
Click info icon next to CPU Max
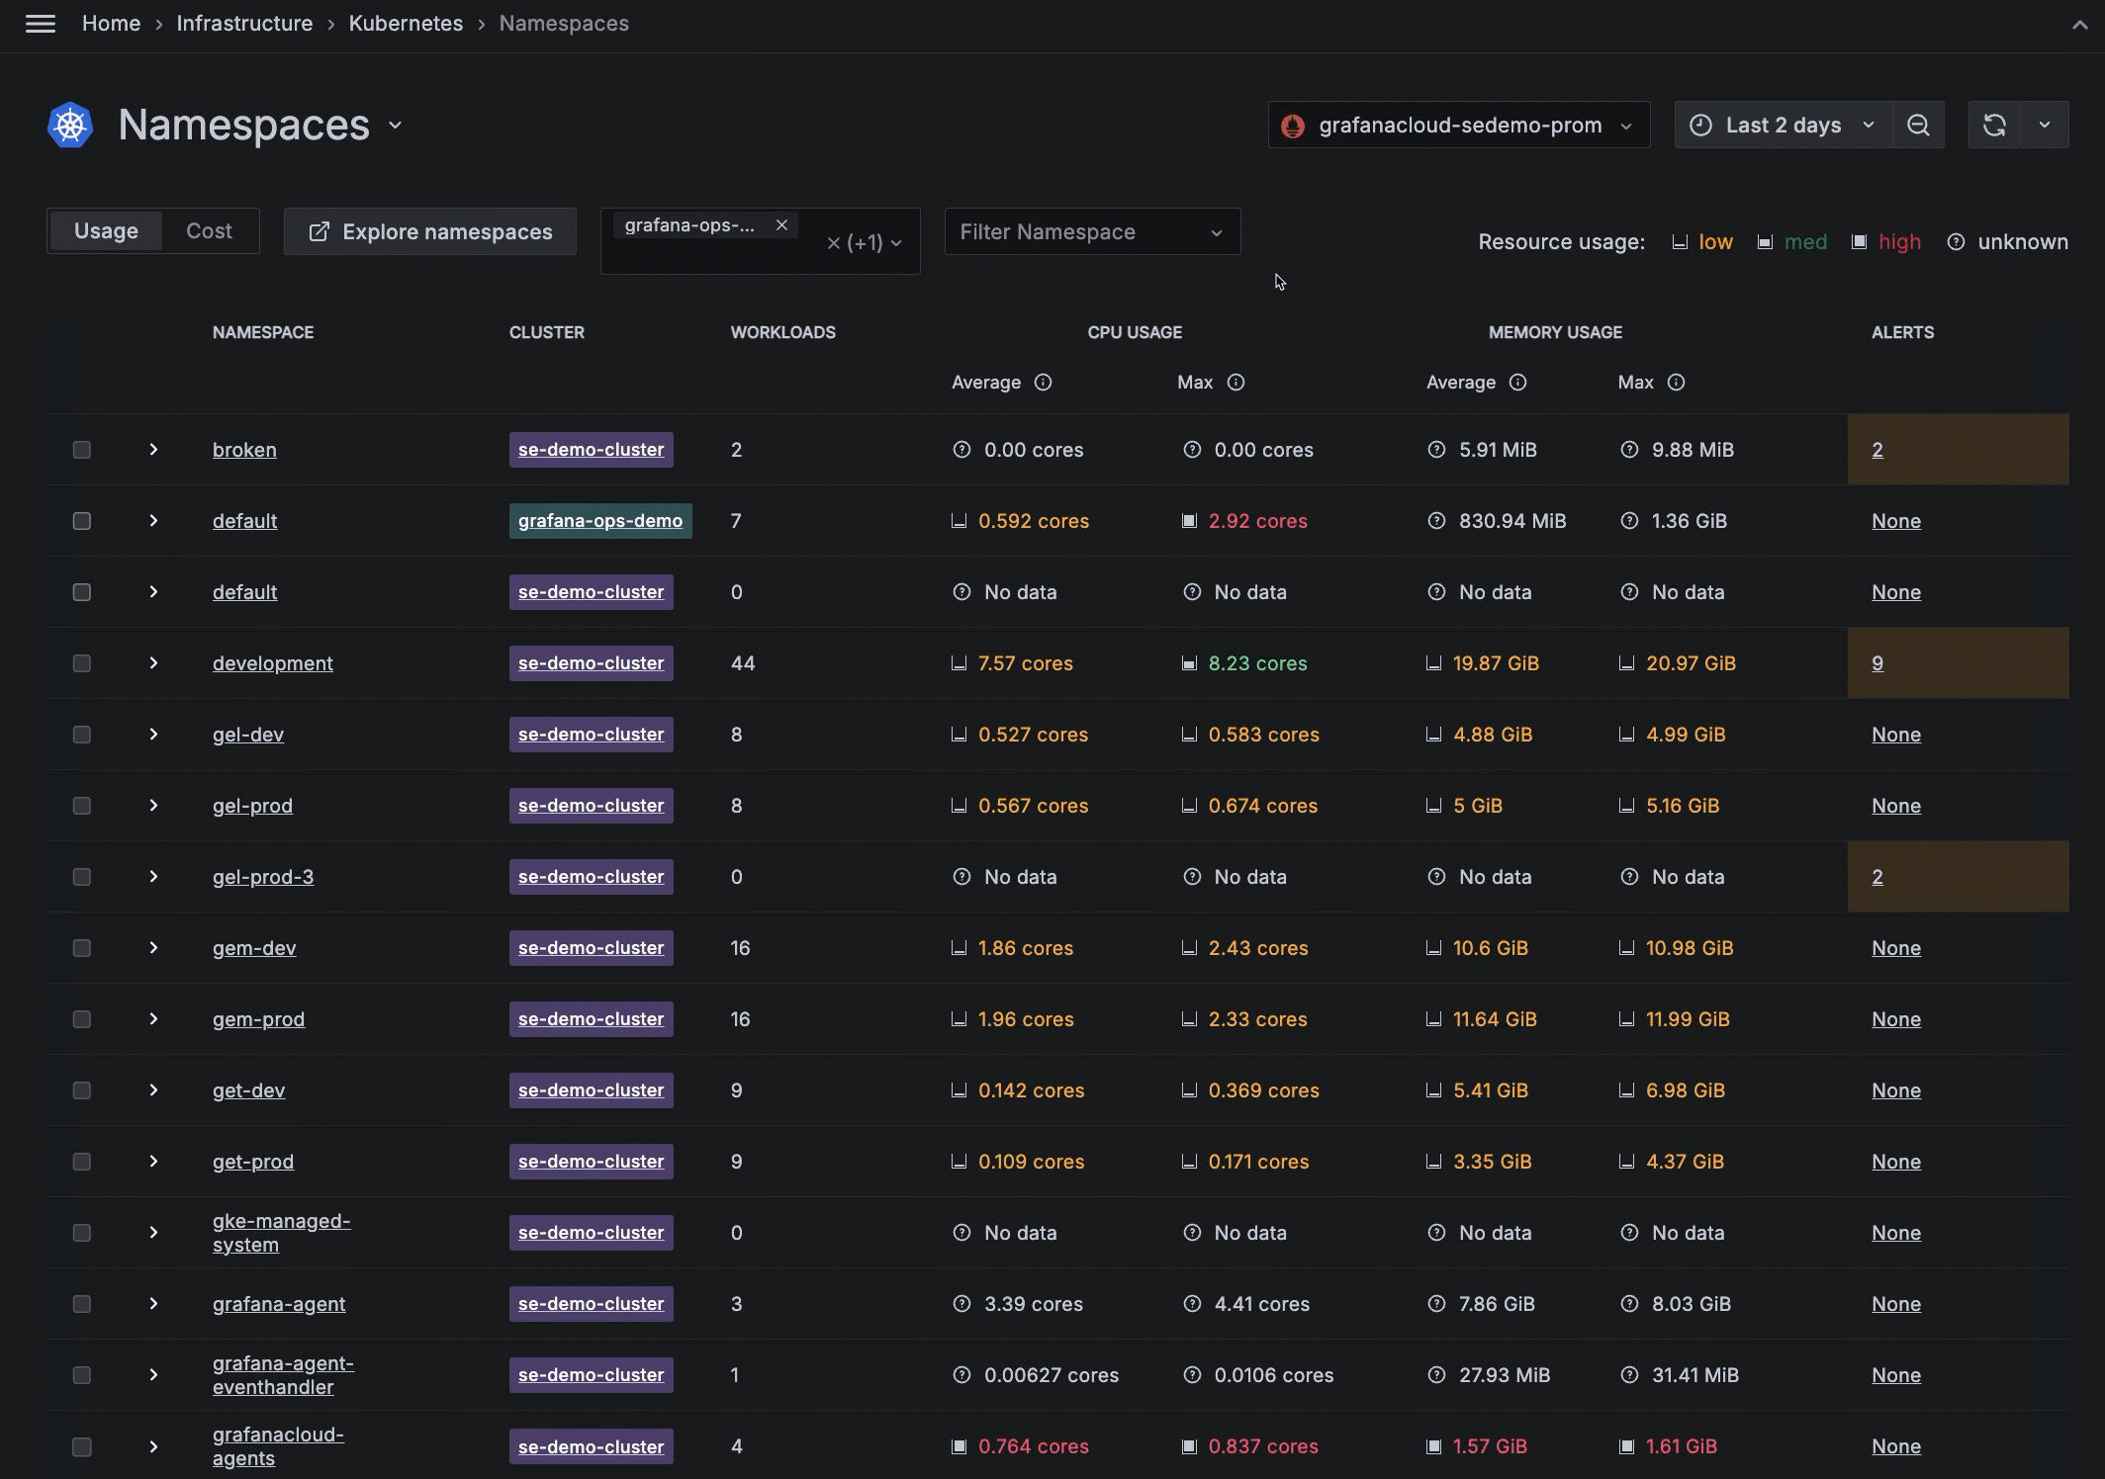pyautogui.click(x=1236, y=383)
